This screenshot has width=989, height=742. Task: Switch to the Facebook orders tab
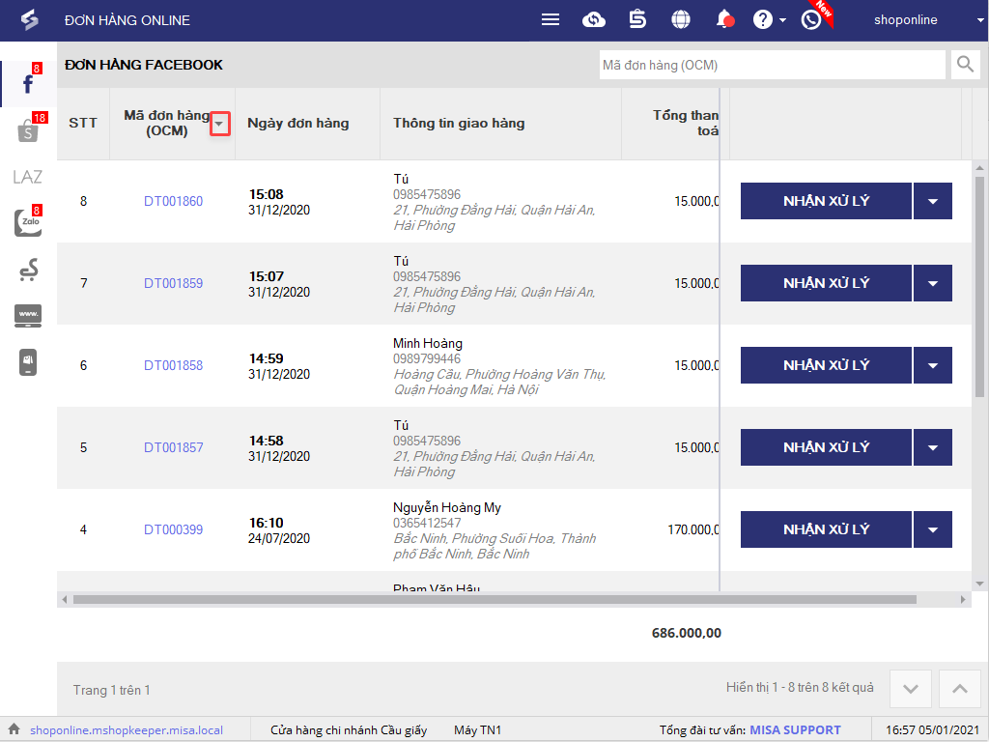[28, 84]
